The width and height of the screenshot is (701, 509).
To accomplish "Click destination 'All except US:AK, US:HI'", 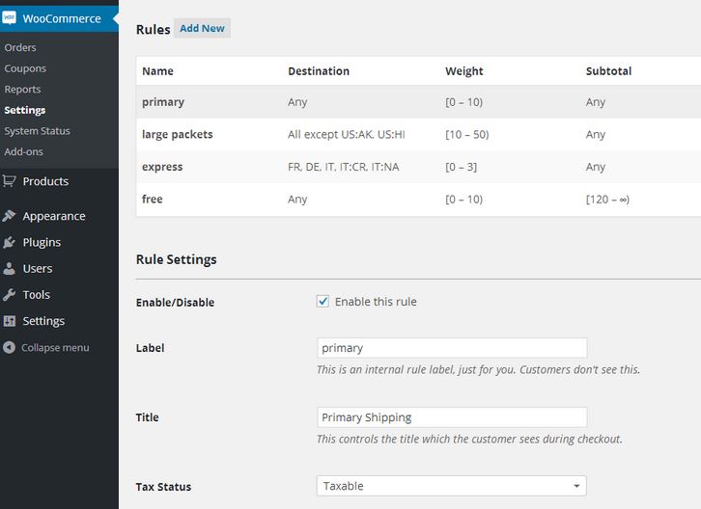I will tap(347, 134).
